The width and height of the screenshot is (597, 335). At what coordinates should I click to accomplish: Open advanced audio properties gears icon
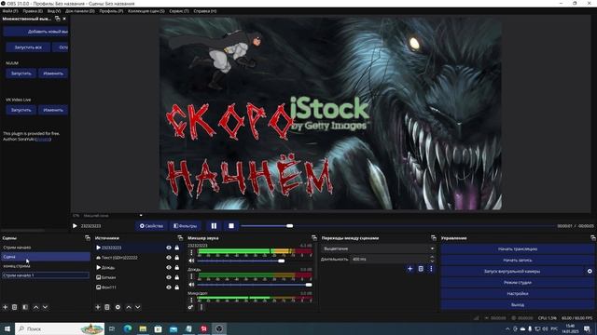pyautogui.click(x=190, y=307)
